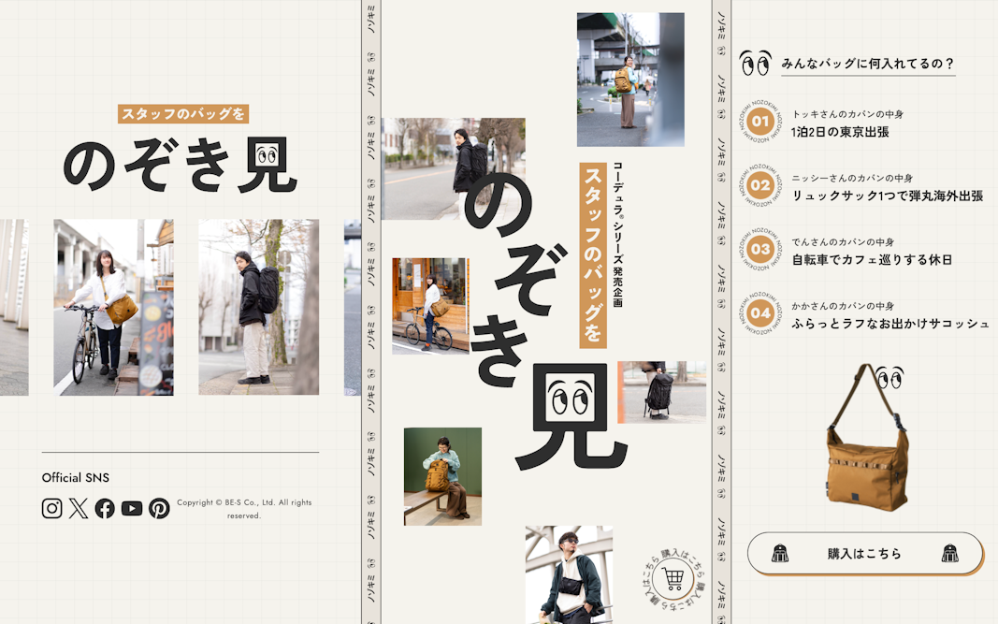Click the cartoon eyes on the shoulder bag
Image resolution: width=998 pixels, height=624 pixels.
pos(890,378)
